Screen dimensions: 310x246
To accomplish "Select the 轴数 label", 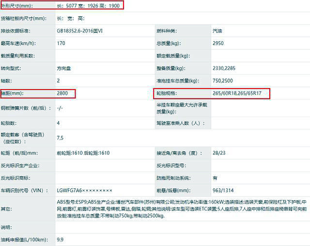I will click(x=6, y=80).
